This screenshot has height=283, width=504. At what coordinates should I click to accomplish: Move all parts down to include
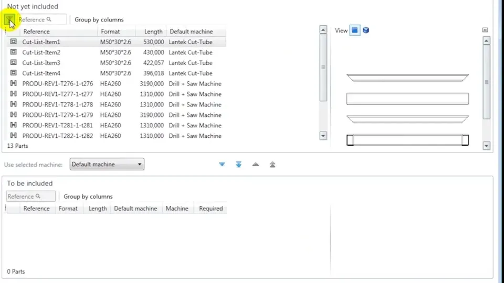(x=238, y=164)
